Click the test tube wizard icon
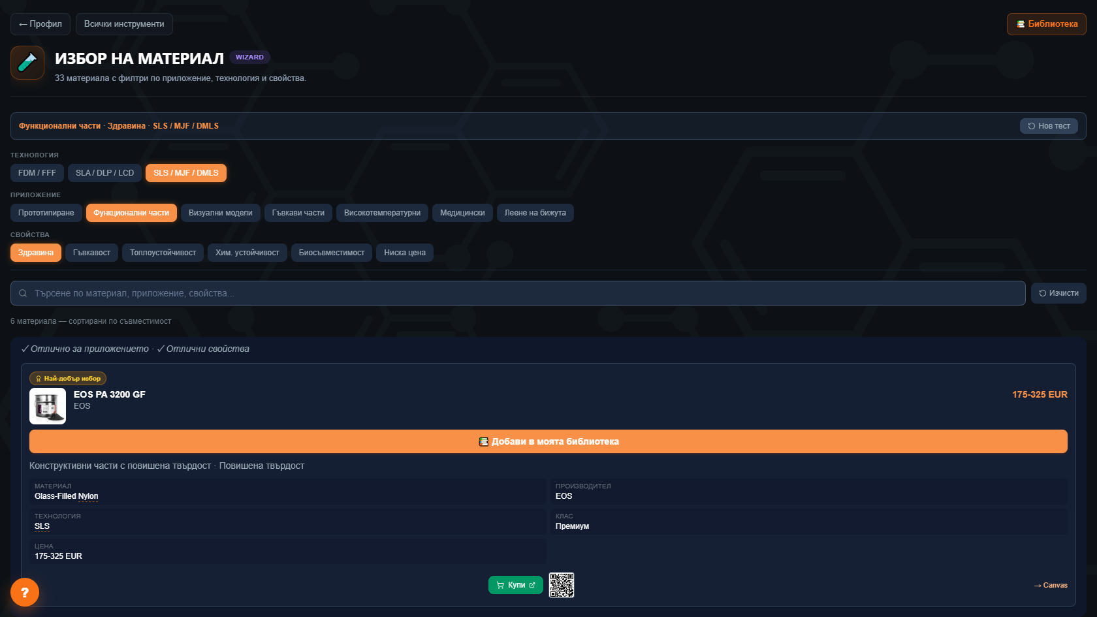 tap(27, 63)
